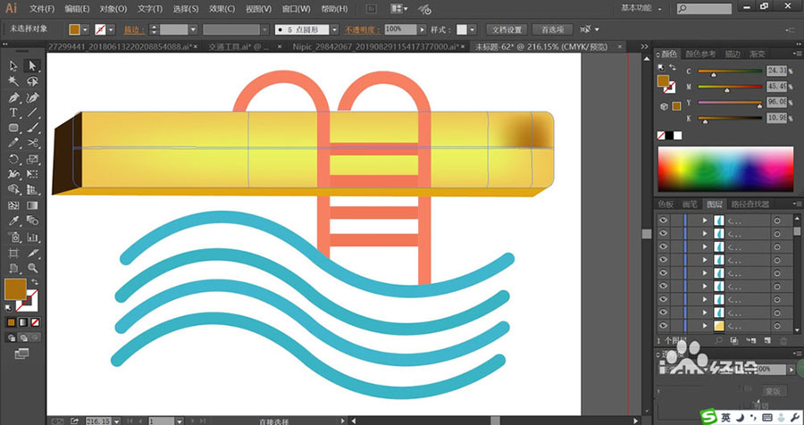804x425 pixels.
Task: Select the Zoom tool
Action: coord(32,268)
